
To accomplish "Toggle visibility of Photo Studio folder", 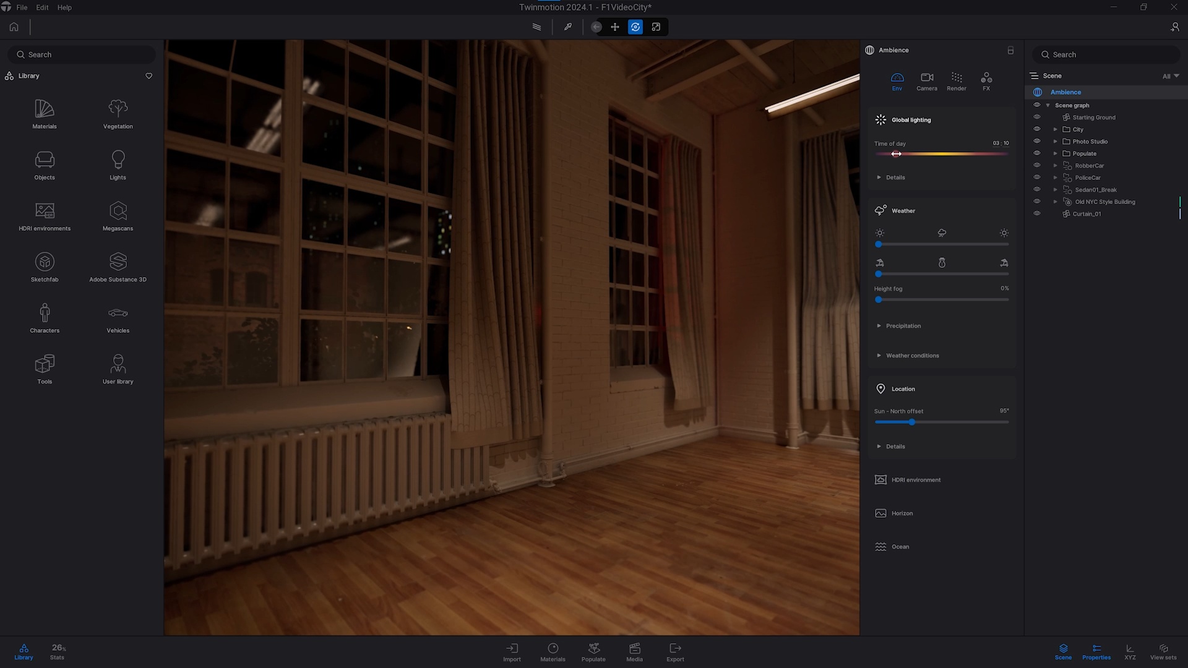I will tap(1037, 141).
